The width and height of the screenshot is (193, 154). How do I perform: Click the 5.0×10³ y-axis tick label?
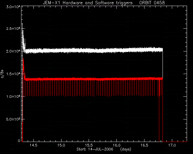tap(13, 119)
